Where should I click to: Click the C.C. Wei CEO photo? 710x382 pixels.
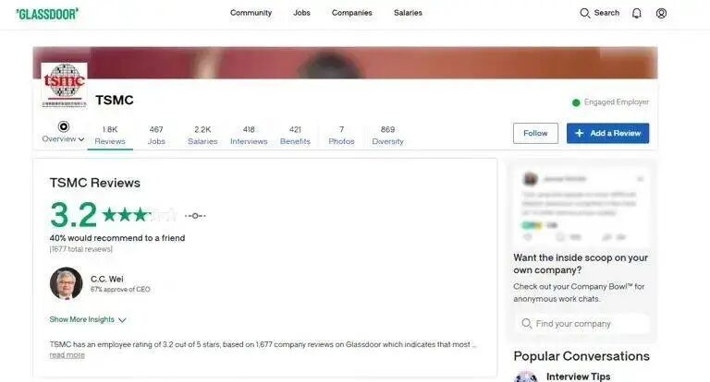coord(67,283)
